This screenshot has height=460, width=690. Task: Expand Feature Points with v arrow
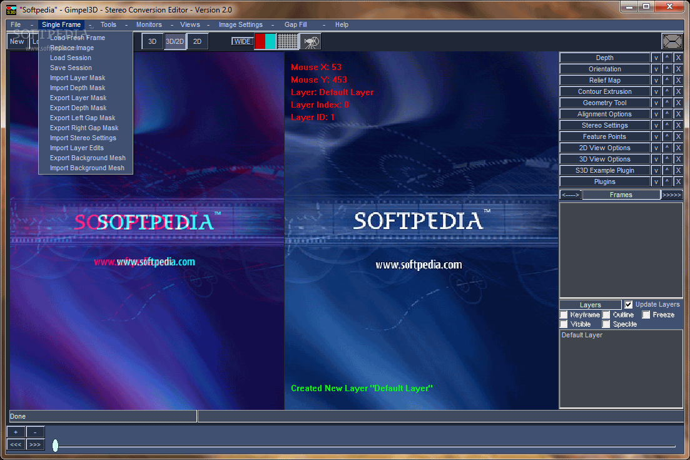click(656, 136)
